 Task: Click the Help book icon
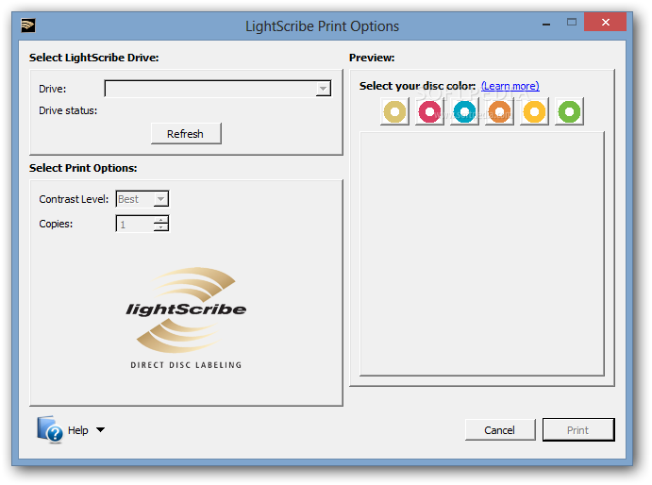[49, 428]
